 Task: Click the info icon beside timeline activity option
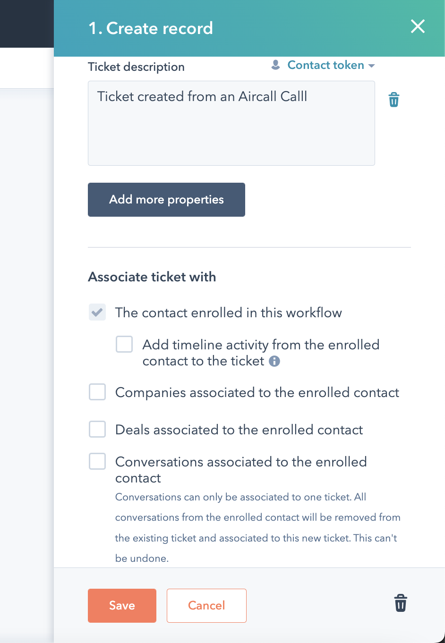(x=274, y=361)
